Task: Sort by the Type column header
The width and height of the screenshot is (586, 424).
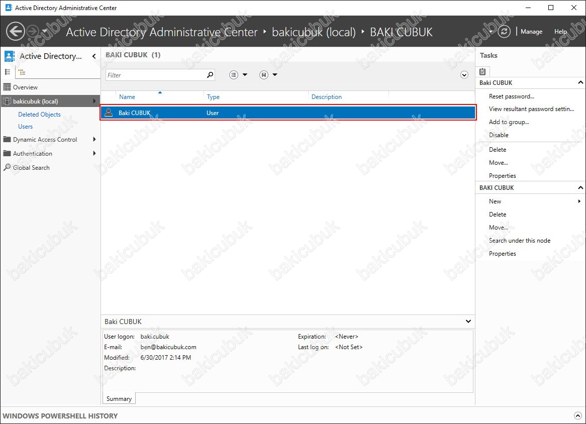Action: pyautogui.click(x=213, y=97)
